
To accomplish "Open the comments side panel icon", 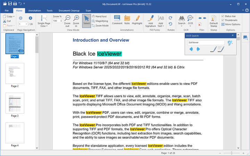I will [x=245, y=38].
